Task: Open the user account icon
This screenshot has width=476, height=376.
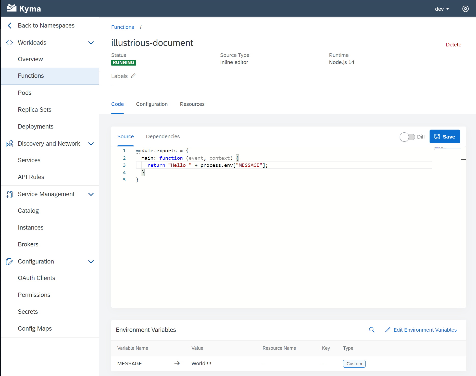Action: coord(465,8)
